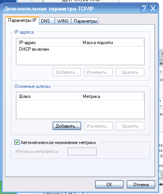Click the Help question mark icon
Screen dimensions: 163x194
(144, 9)
